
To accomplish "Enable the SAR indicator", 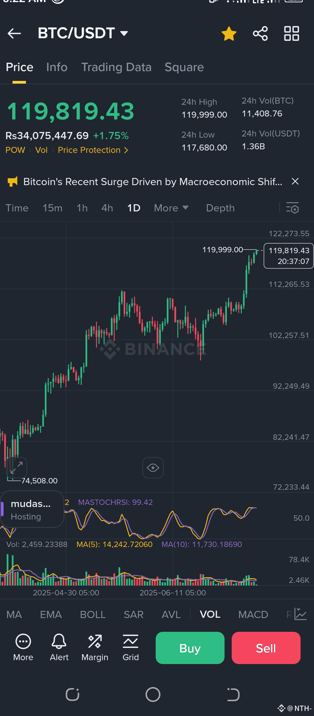I will click(x=134, y=615).
